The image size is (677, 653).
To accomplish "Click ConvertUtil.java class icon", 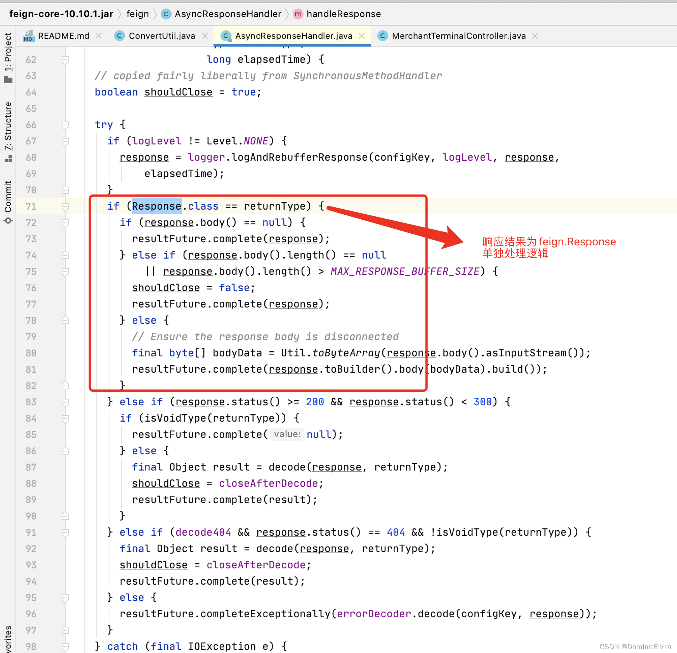I will click(120, 36).
